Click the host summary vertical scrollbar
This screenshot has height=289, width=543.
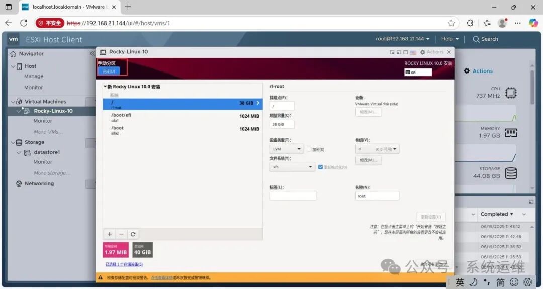532,87
